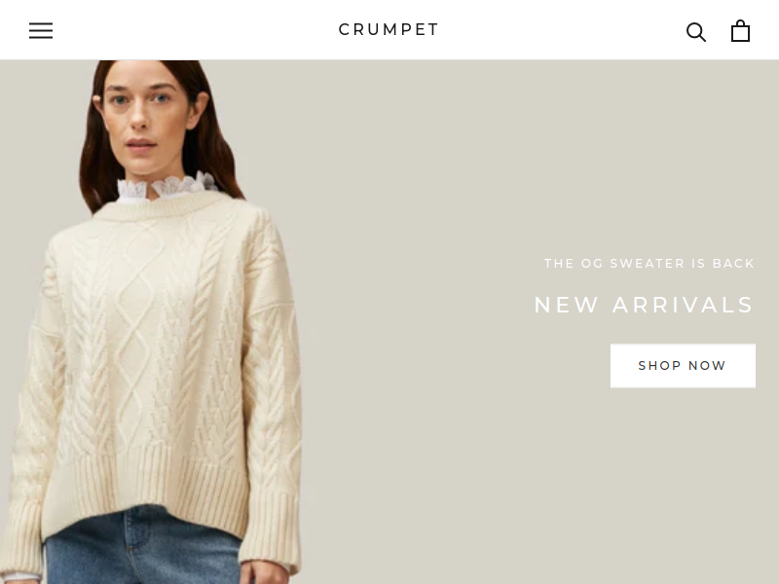Open the hamburger navigation menu
The width and height of the screenshot is (779, 584).
pos(41,30)
